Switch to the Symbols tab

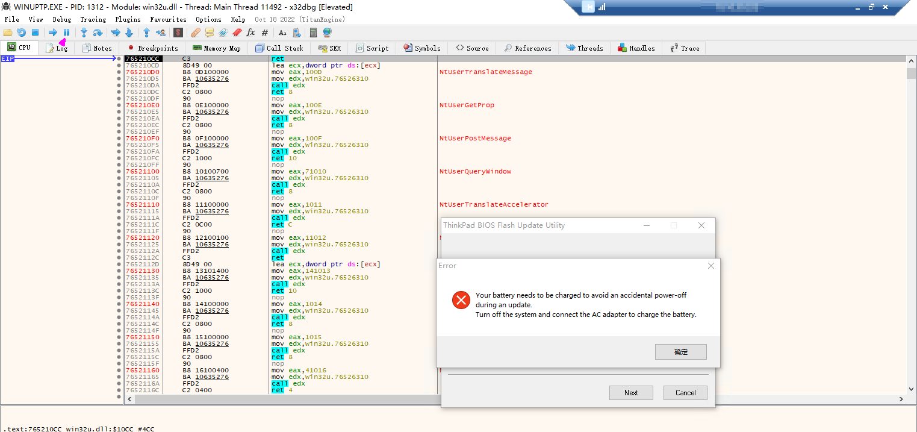pyautogui.click(x=422, y=48)
